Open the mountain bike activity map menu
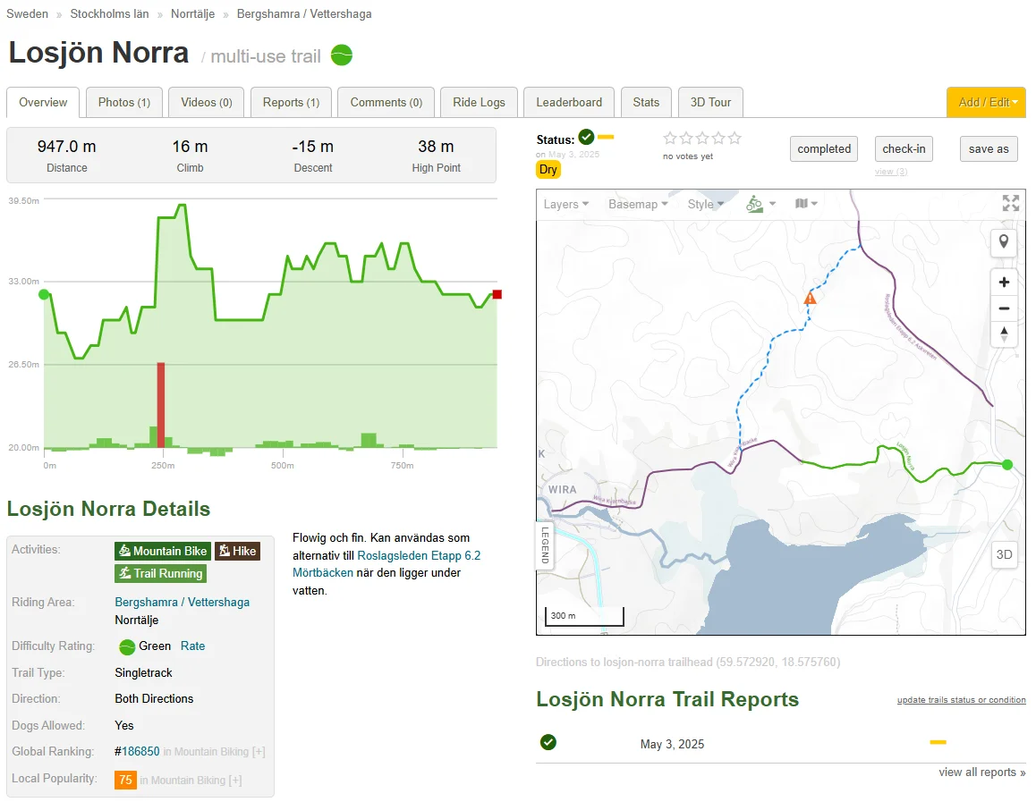The image size is (1036, 802). pyautogui.click(x=760, y=204)
